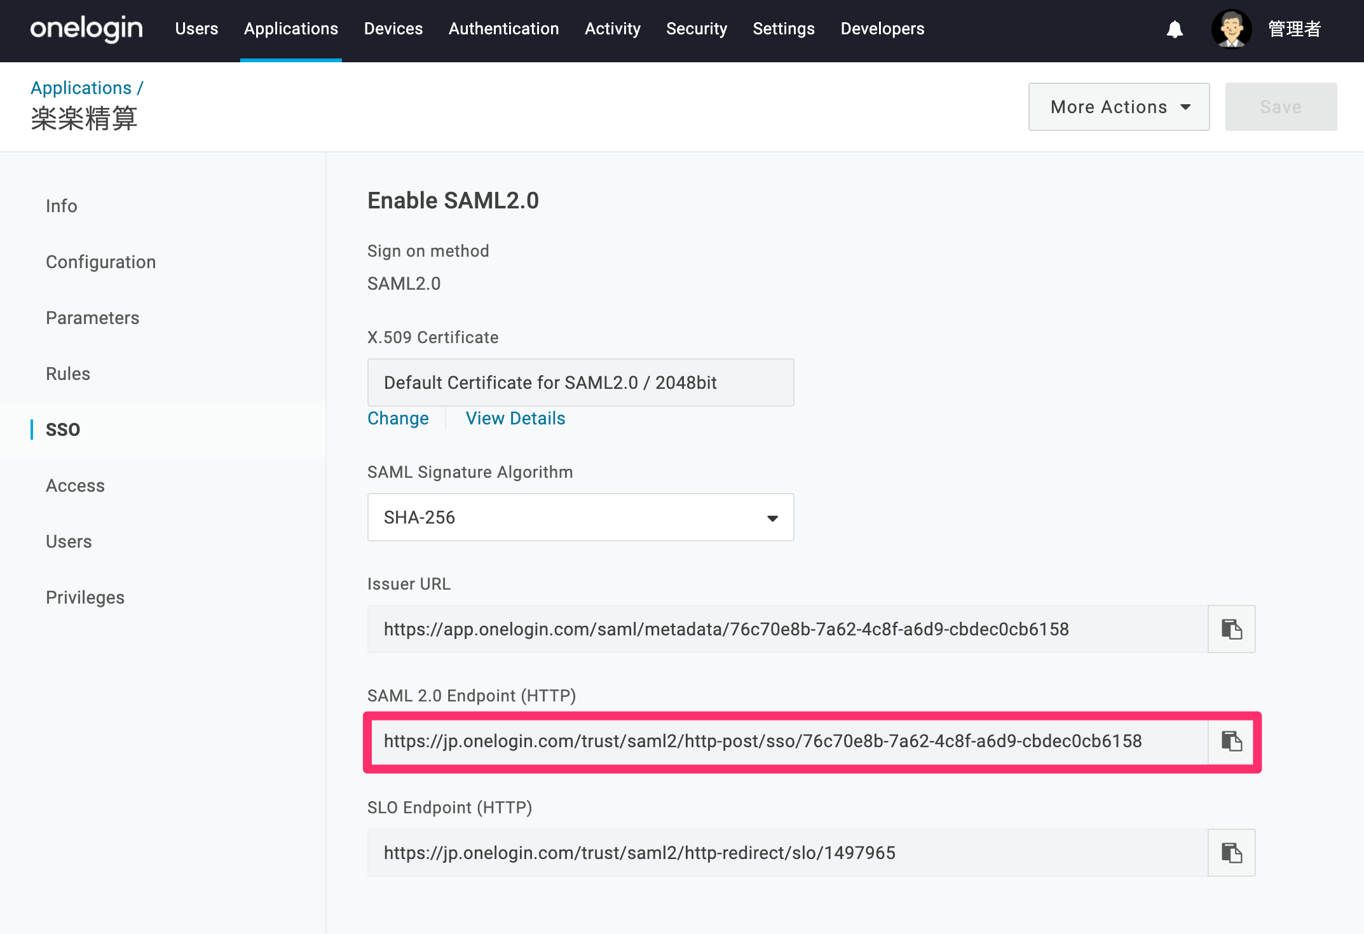1364x934 pixels.
Task: Click the Save button
Action: 1281,107
